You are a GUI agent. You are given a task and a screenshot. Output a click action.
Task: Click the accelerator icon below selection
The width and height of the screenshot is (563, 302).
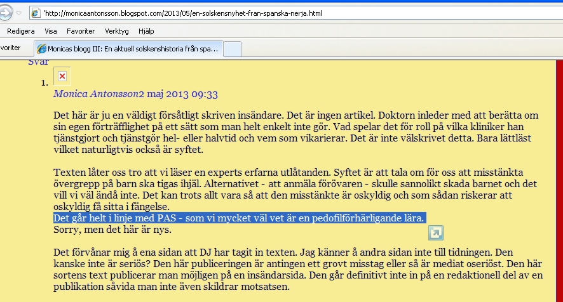coord(436,233)
